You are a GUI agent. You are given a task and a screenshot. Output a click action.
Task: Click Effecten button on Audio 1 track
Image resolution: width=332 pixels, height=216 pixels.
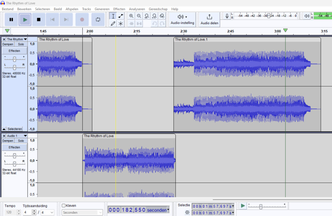pos(14,147)
